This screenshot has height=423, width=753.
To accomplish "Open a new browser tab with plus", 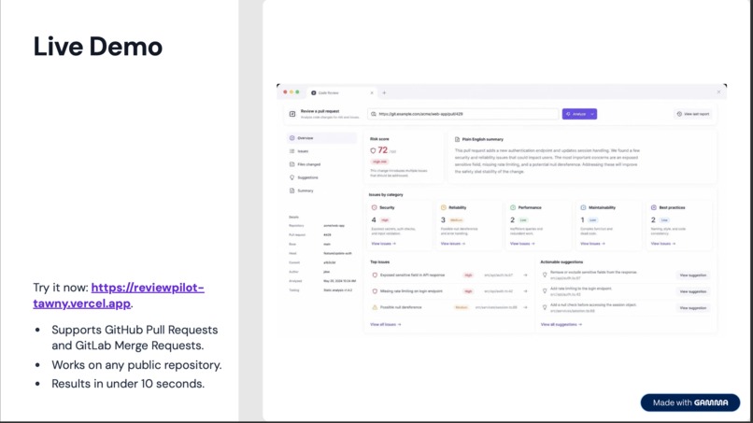I will [x=384, y=92].
